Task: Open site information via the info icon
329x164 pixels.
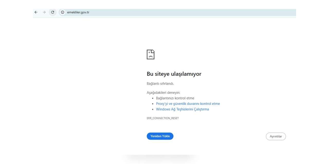Action: (62, 12)
